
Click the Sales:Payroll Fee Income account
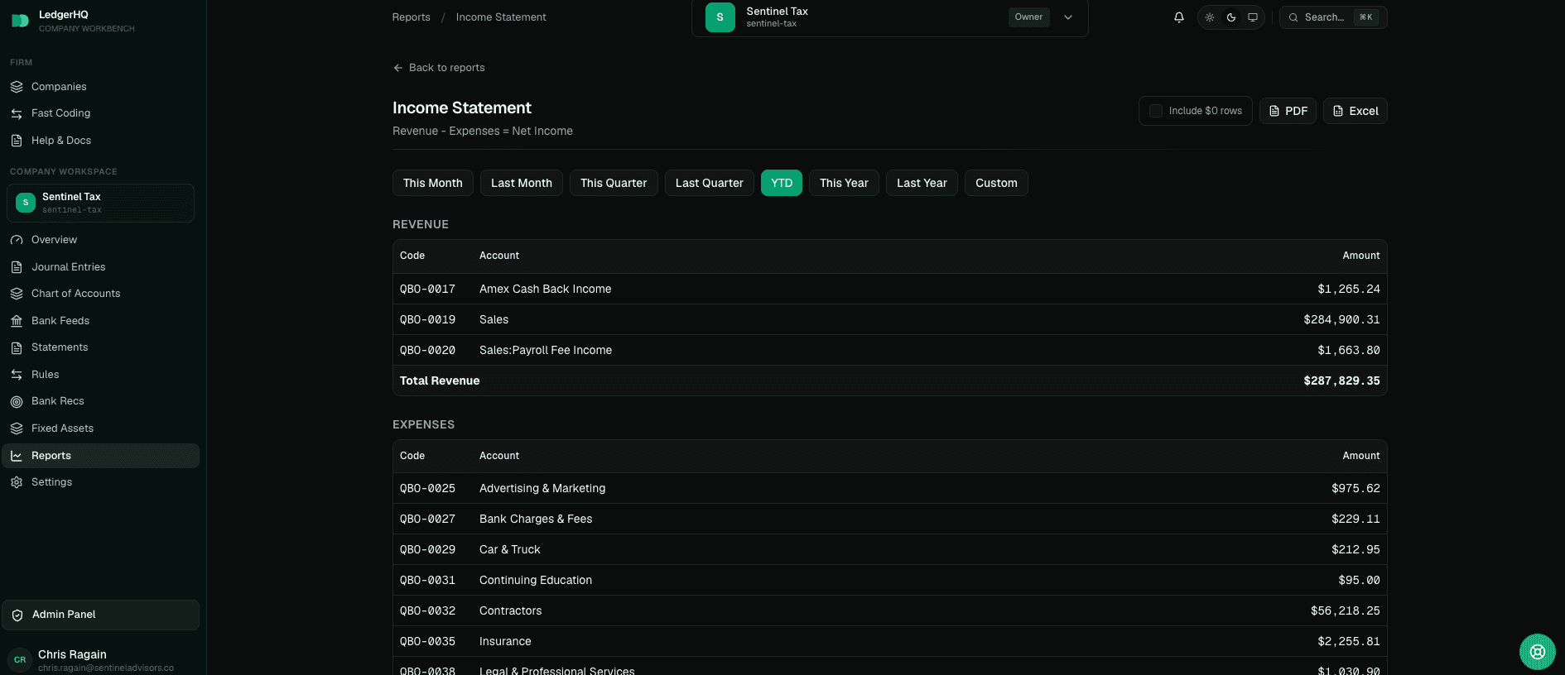pyautogui.click(x=546, y=350)
